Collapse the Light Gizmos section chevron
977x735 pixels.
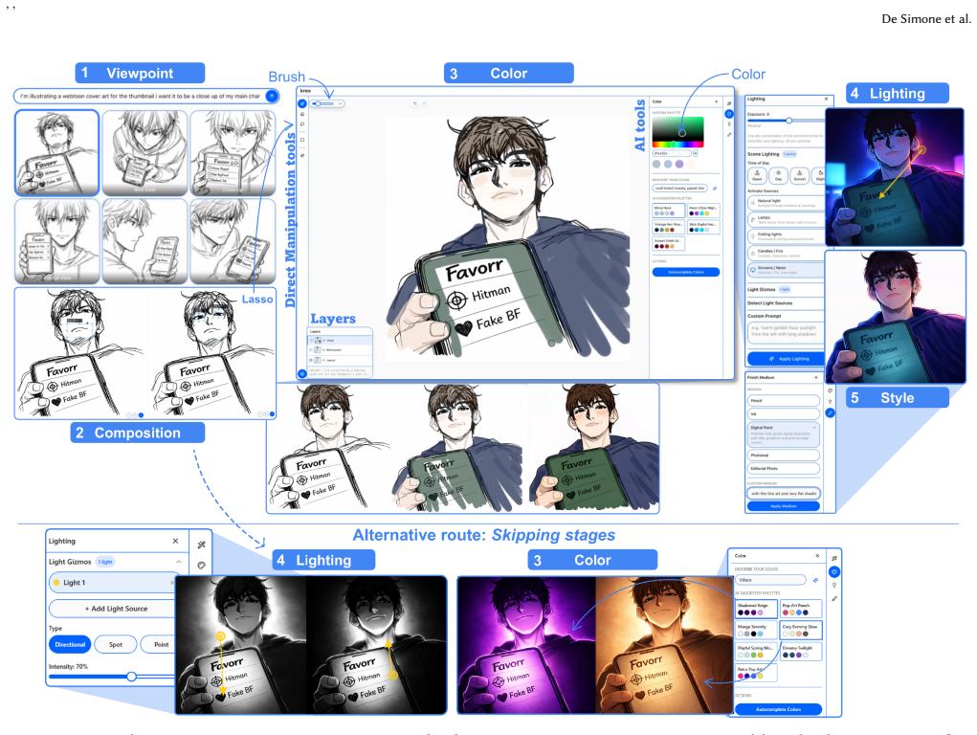pos(179,562)
